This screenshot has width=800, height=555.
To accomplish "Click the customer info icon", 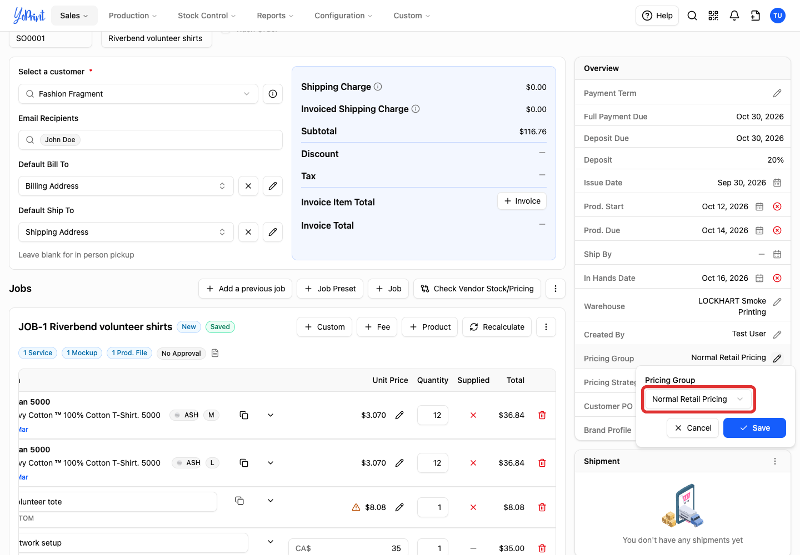I will [x=273, y=94].
